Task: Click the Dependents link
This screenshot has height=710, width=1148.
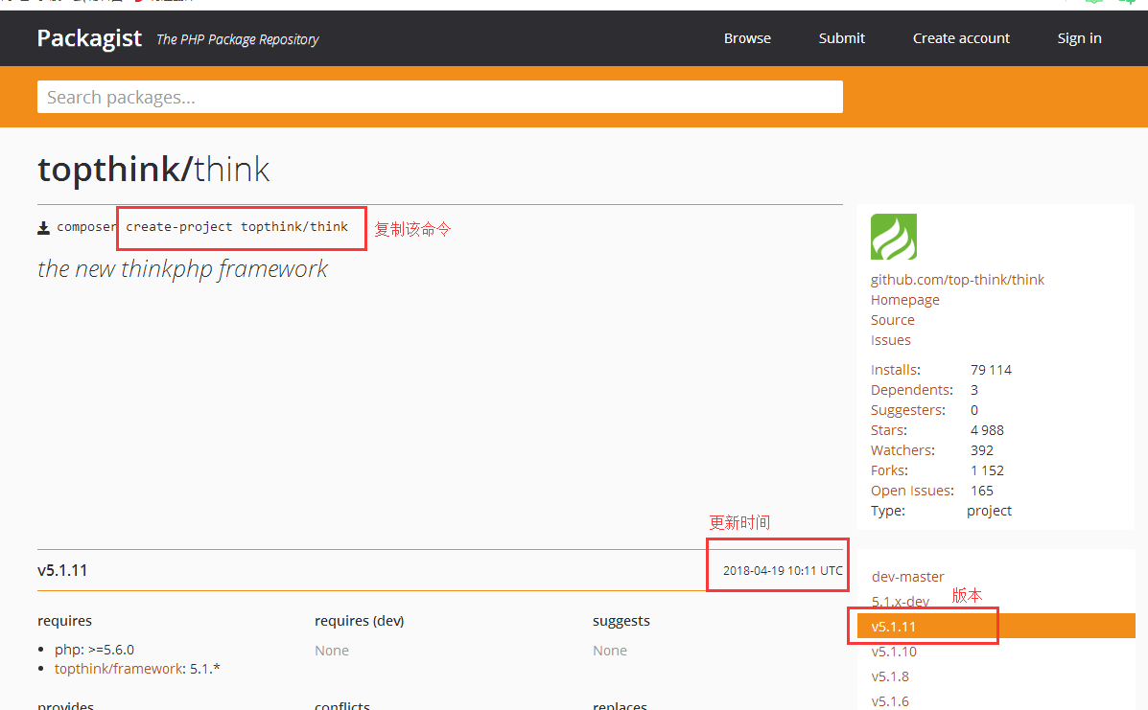Action: point(911,390)
